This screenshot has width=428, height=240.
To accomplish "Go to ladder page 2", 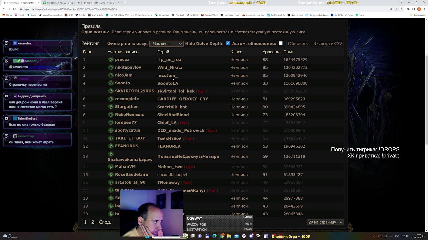I will (x=93, y=222).
